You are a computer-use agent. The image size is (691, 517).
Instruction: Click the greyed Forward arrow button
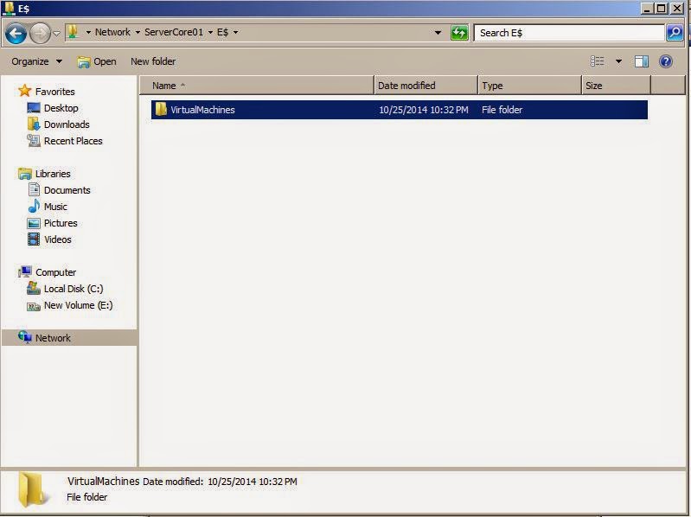[40, 33]
